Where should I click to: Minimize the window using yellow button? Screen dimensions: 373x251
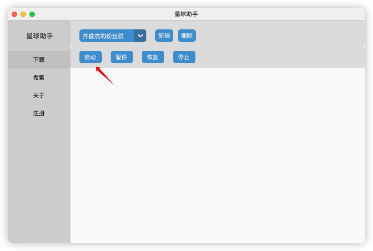(x=23, y=14)
